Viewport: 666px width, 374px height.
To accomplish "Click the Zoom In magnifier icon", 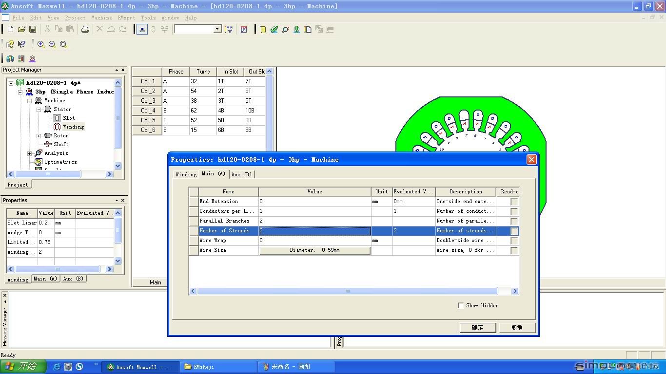I will click(x=41, y=44).
